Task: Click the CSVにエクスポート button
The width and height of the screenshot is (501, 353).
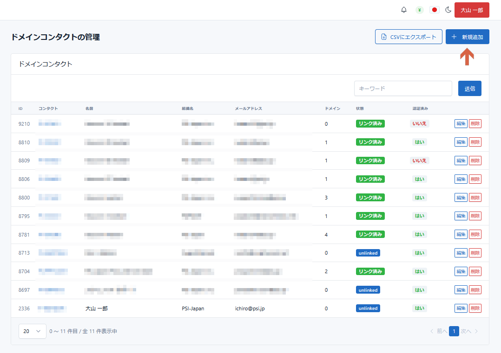Action: tap(409, 37)
